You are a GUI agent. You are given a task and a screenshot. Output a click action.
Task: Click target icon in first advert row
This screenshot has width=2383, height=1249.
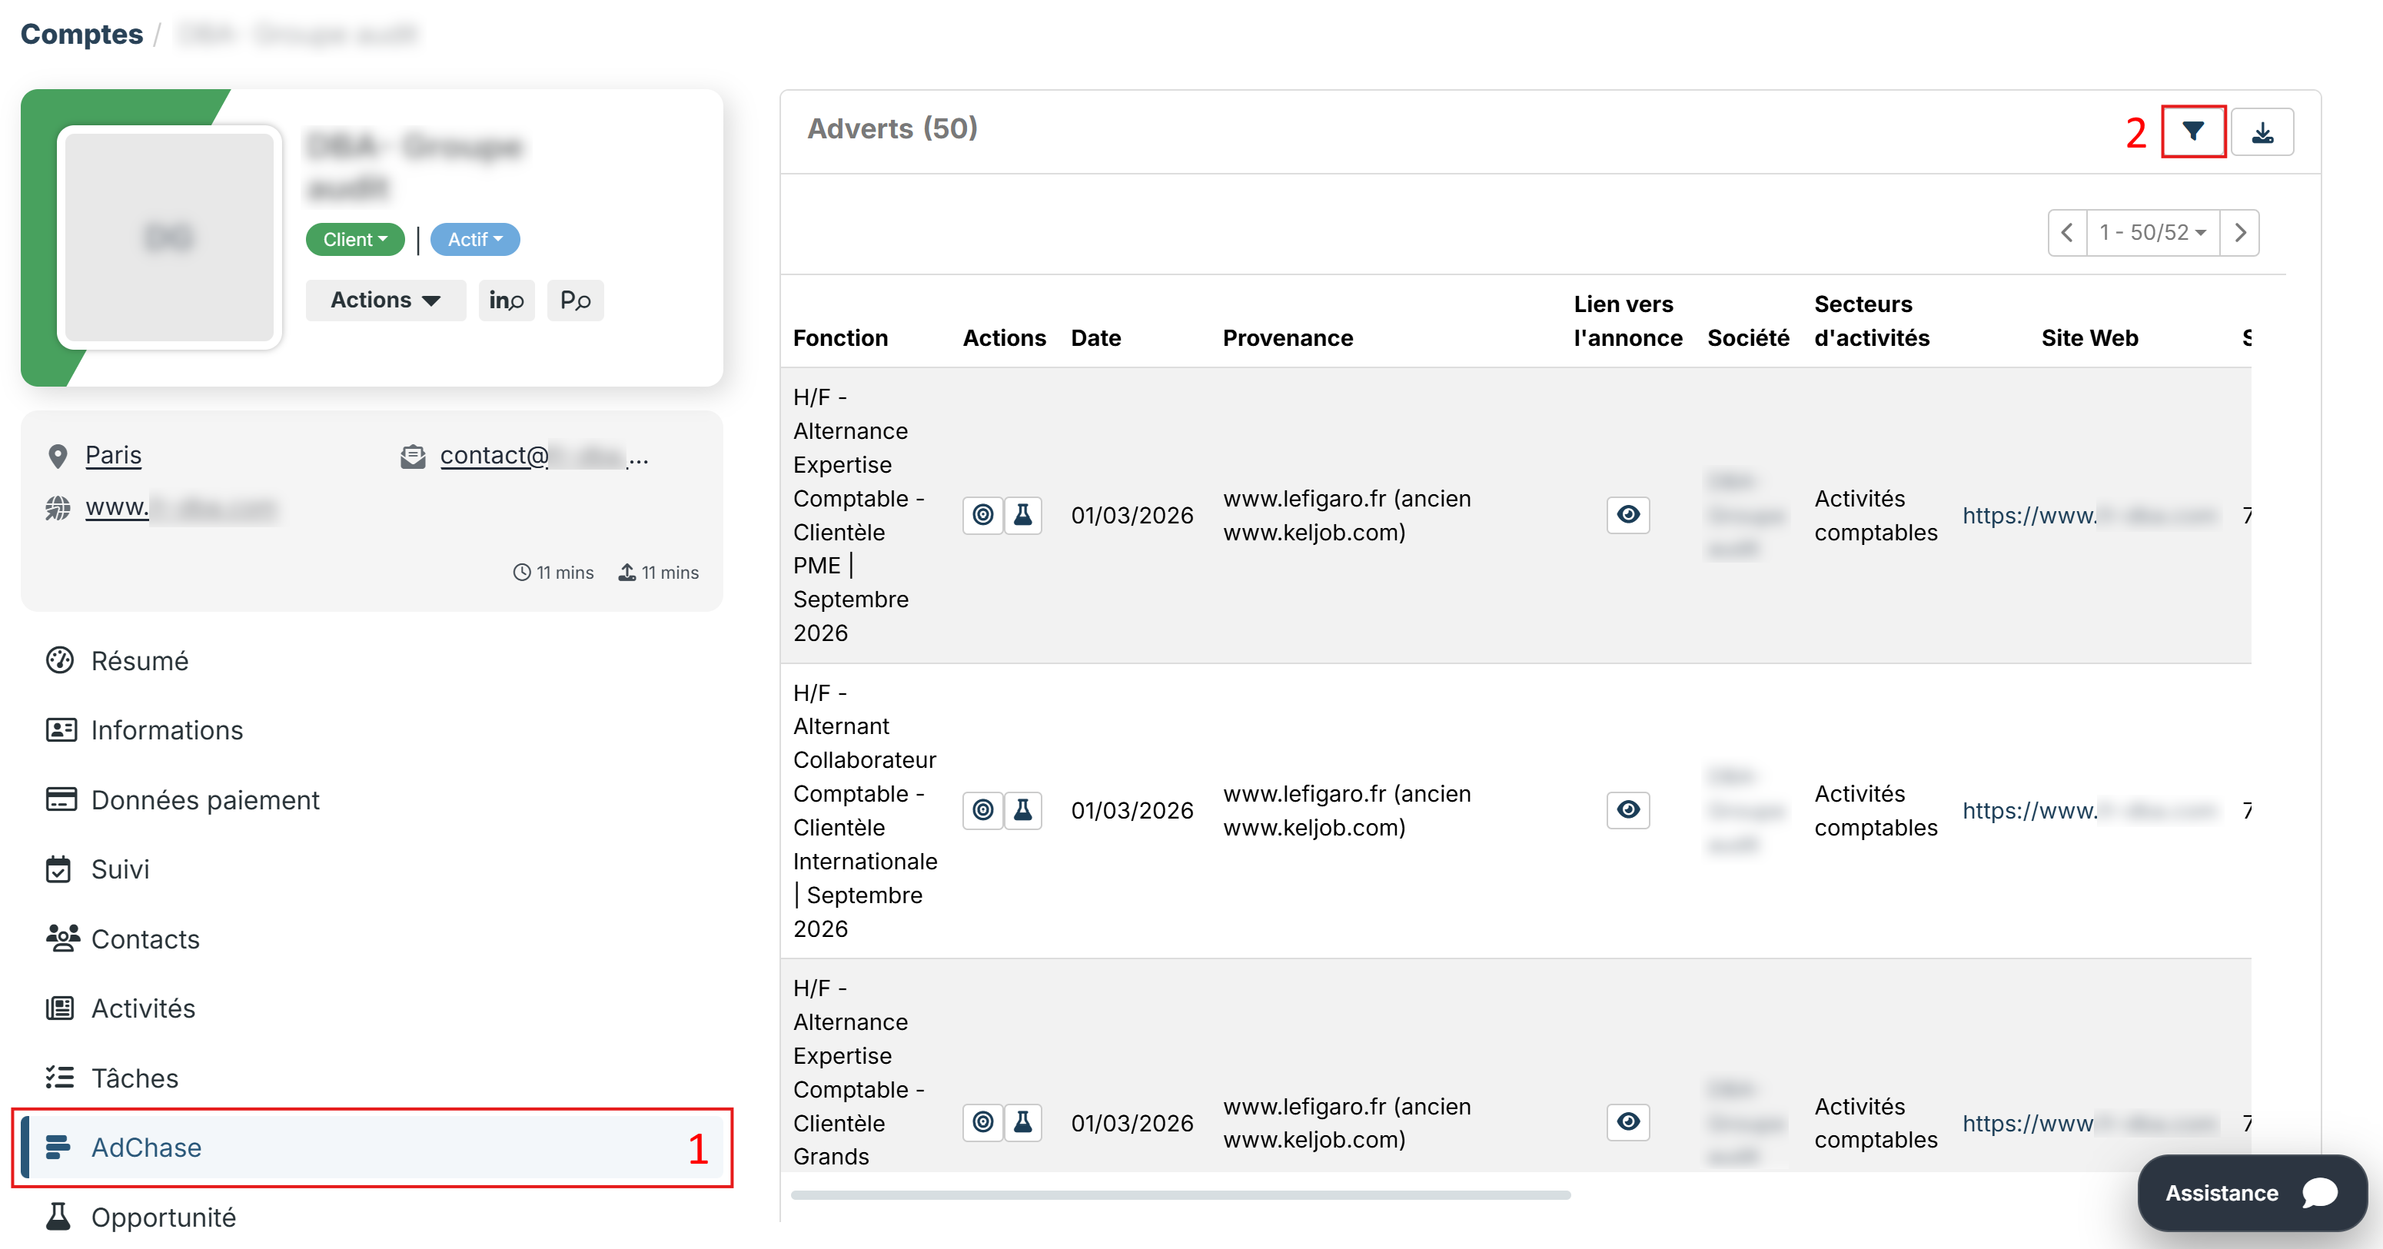click(982, 515)
